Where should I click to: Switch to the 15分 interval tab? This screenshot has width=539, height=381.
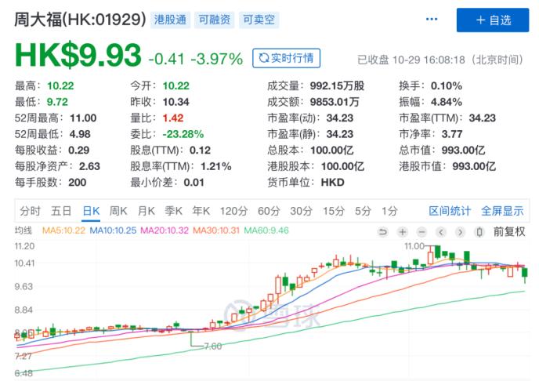pos(334,211)
